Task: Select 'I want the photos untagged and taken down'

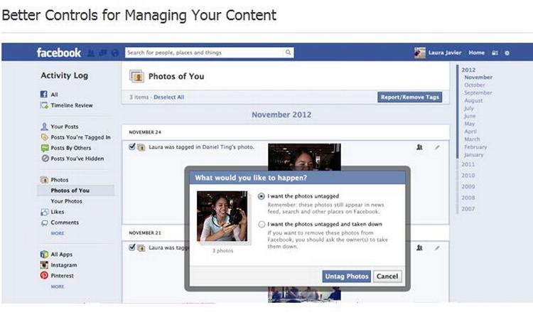Action: (262, 224)
